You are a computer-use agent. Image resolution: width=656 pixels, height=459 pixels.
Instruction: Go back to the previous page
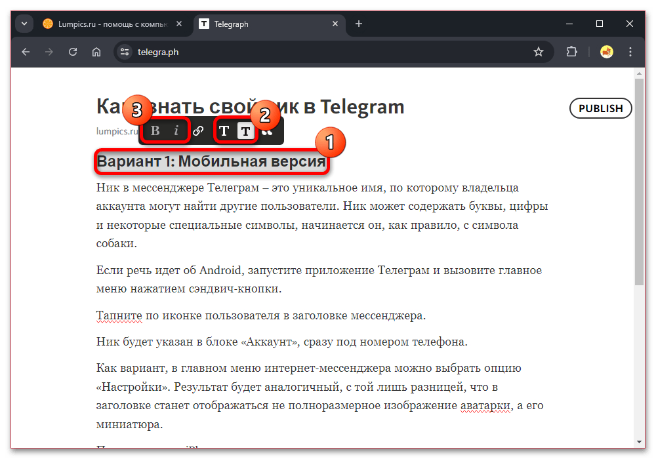pyautogui.click(x=26, y=52)
